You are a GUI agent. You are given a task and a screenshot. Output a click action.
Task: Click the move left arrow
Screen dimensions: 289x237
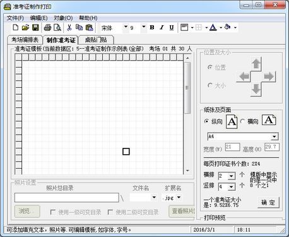click(244, 76)
